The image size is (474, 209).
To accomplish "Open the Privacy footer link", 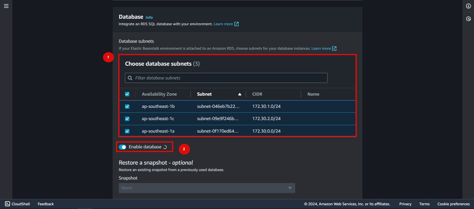I will 405,204.
